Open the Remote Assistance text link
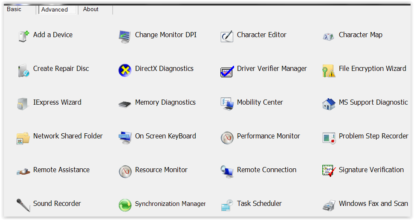 click(61, 170)
